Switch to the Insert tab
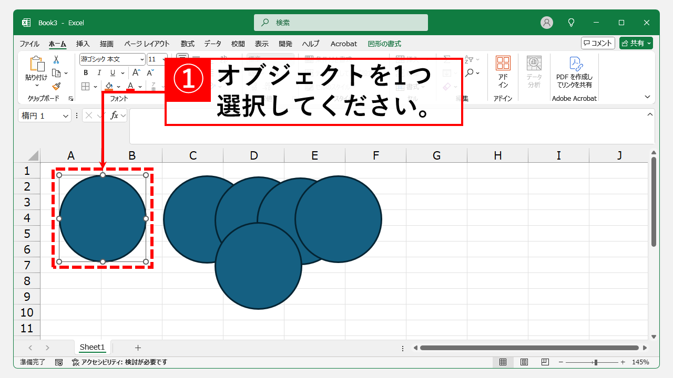 pyautogui.click(x=83, y=44)
